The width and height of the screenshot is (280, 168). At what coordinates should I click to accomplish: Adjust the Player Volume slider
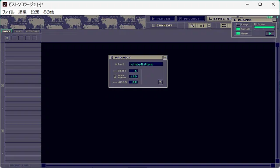[x=264, y=27]
